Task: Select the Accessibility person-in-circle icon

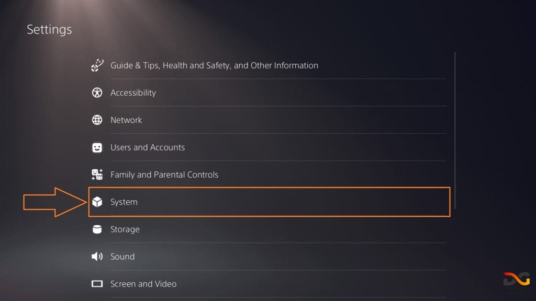Action: [x=97, y=92]
